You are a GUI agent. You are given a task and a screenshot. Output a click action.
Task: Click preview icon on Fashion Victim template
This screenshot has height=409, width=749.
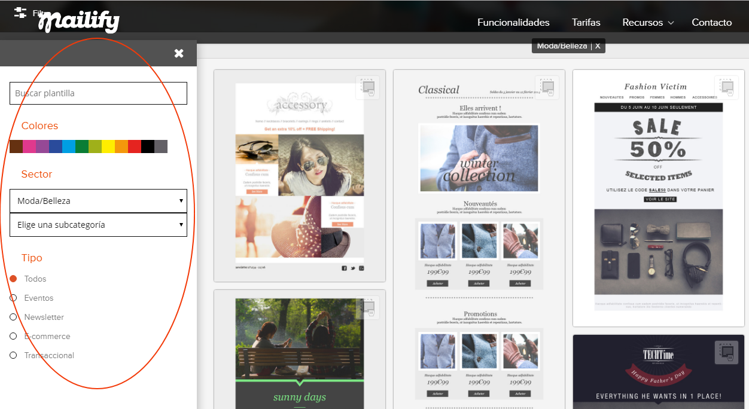(x=726, y=87)
